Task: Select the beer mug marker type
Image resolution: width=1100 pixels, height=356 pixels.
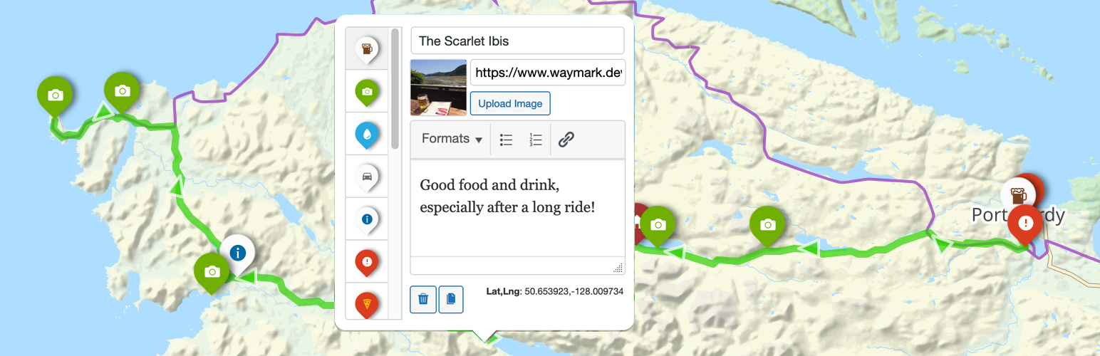Action: pyautogui.click(x=367, y=48)
